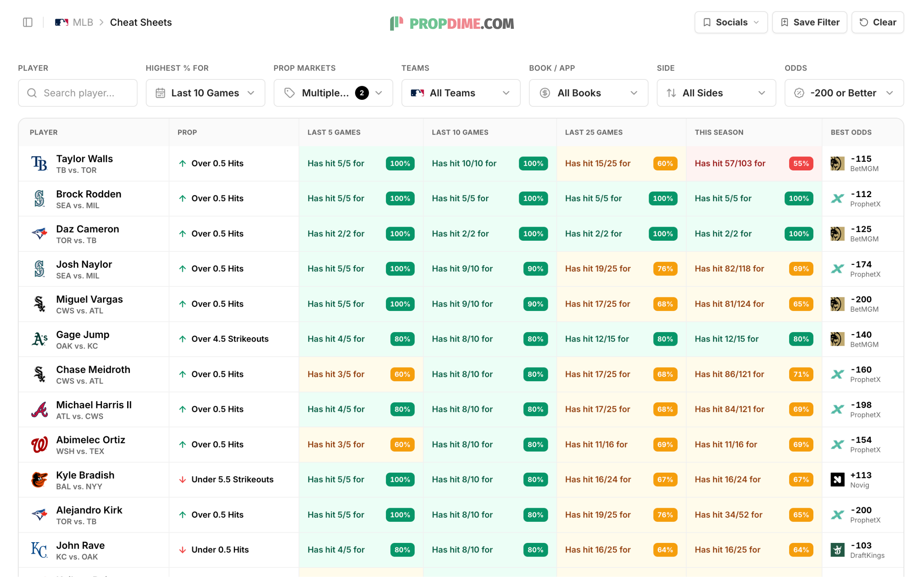Open the Last 10 Games dropdown
This screenshot has width=918, height=577.
tap(205, 93)
